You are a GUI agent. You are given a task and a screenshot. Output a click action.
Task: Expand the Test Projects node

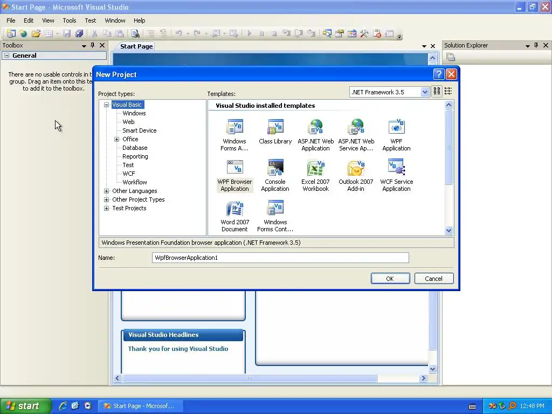point(106,209)
